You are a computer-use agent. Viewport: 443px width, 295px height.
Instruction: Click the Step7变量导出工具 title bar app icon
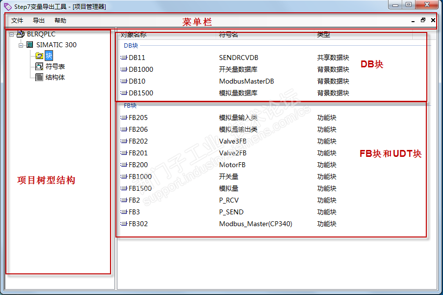click(x=8, y=6)
